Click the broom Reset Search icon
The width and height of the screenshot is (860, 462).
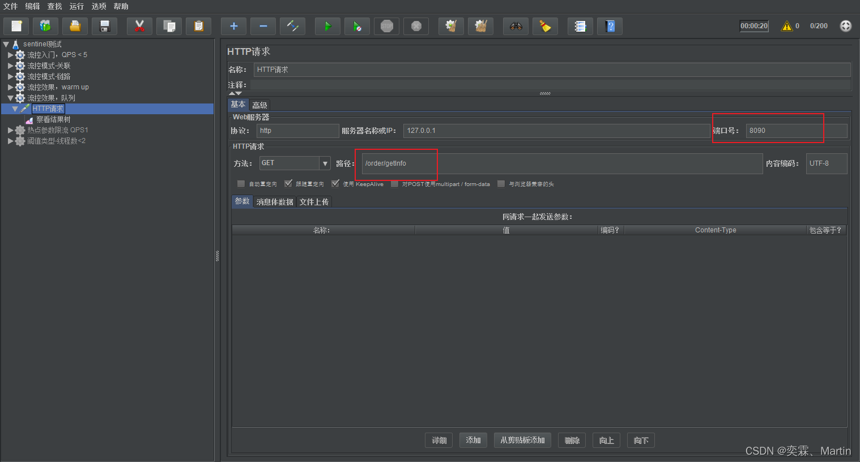coord(545,26)
